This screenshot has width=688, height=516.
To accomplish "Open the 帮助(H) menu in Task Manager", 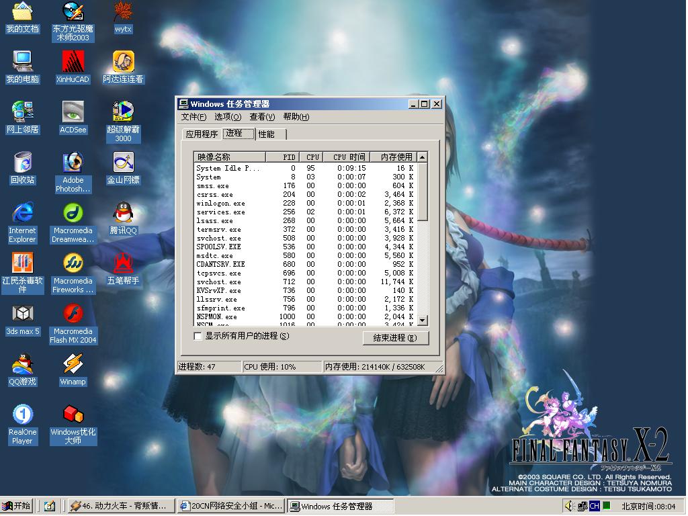I will tap(296, 117).
